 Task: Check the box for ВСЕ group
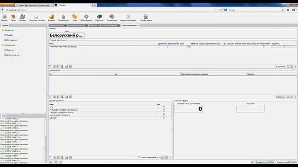pyautogui.click(x=164, y=107)
